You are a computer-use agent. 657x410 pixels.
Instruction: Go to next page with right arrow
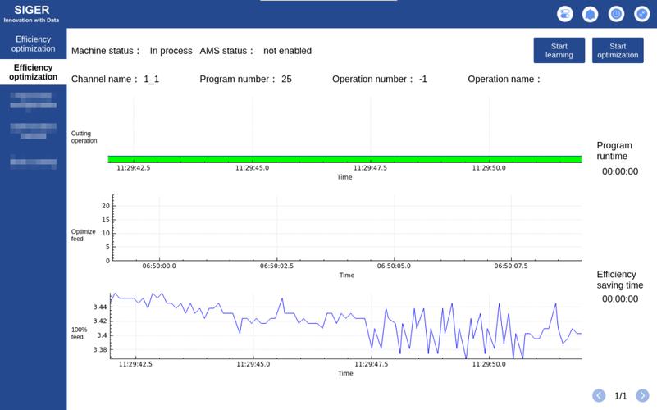tap(642, 396)
